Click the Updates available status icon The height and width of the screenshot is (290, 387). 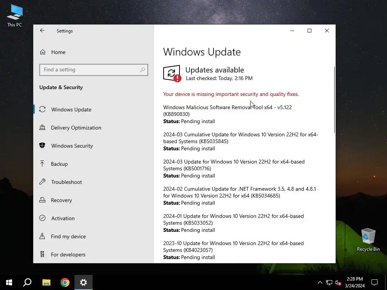coord(172,74)
